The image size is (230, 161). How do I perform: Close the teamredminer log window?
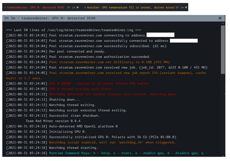[x=220, y=18]
